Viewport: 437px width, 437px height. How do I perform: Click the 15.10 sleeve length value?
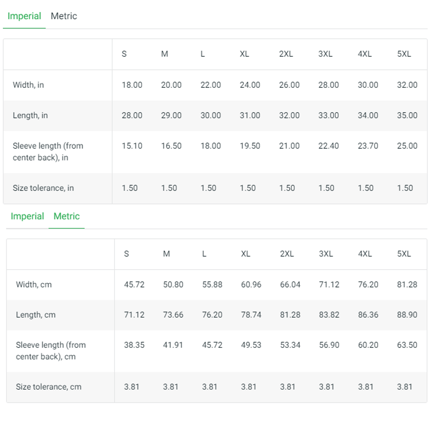point(132,146)
